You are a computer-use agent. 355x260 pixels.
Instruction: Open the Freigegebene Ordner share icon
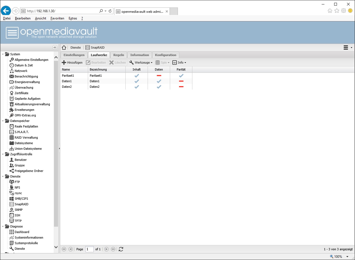[12, 171]
